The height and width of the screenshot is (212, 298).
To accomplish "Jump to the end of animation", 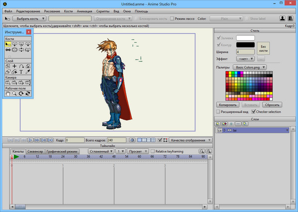I will (50, 140).
